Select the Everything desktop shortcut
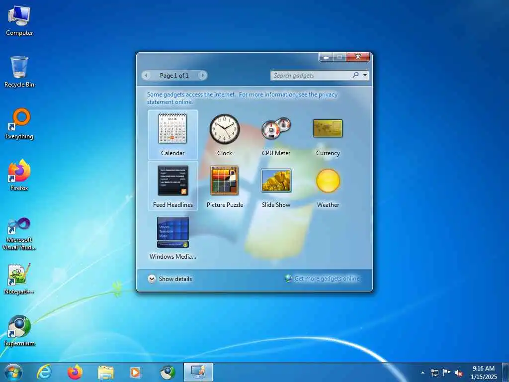This screenshot has width=509, height=382. [x=19, y=124]
